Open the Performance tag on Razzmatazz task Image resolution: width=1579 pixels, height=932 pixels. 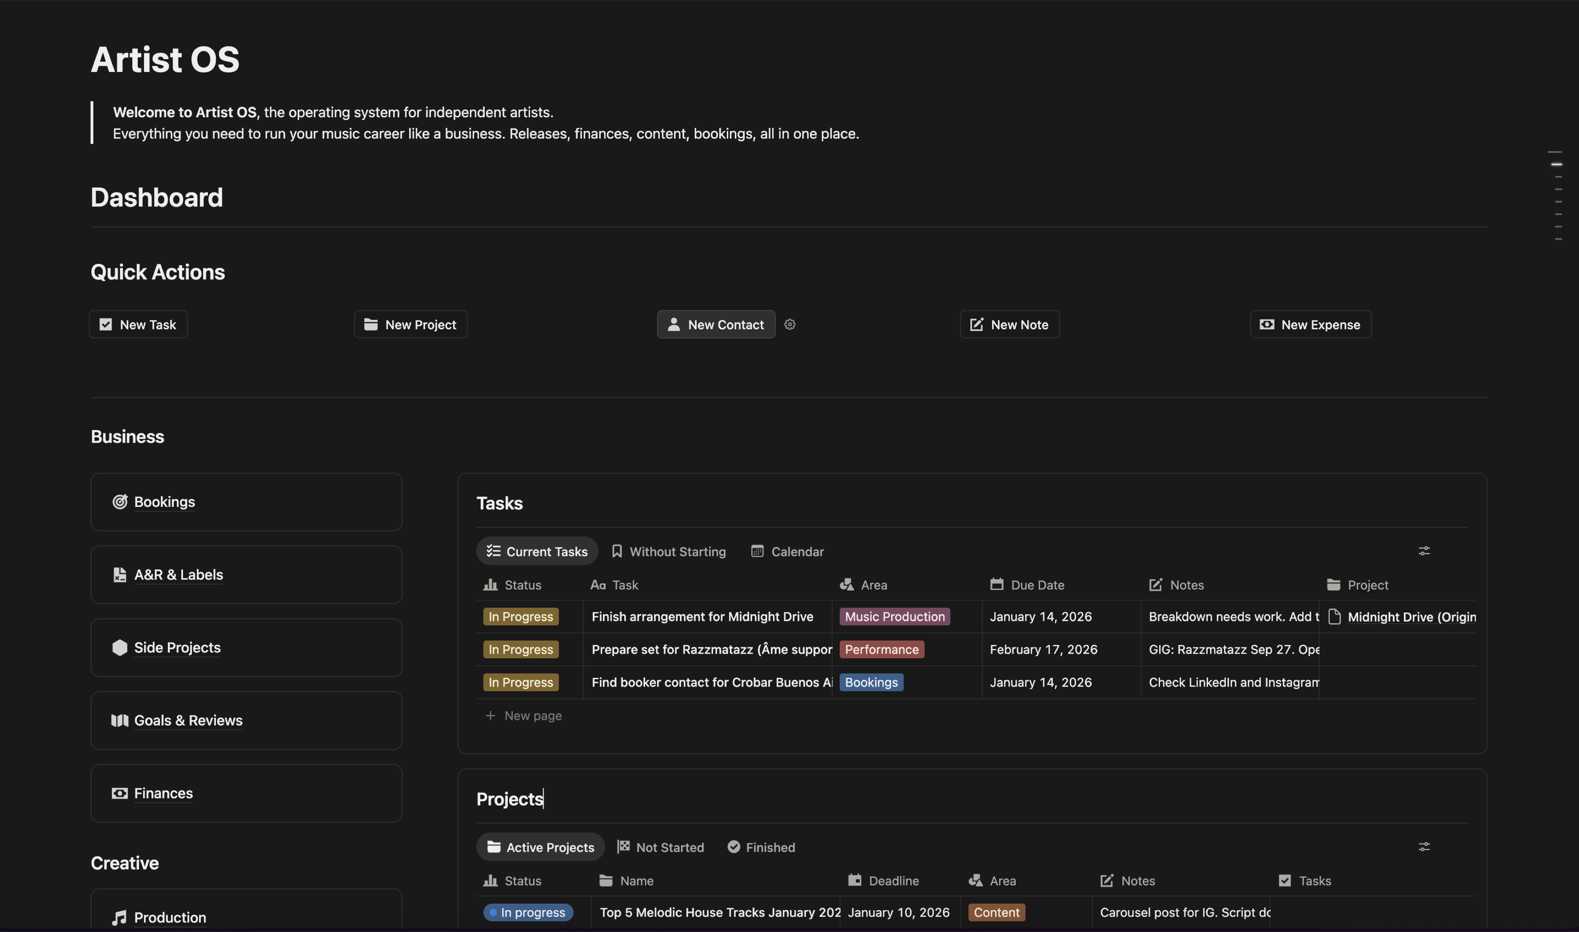[881, 649]
